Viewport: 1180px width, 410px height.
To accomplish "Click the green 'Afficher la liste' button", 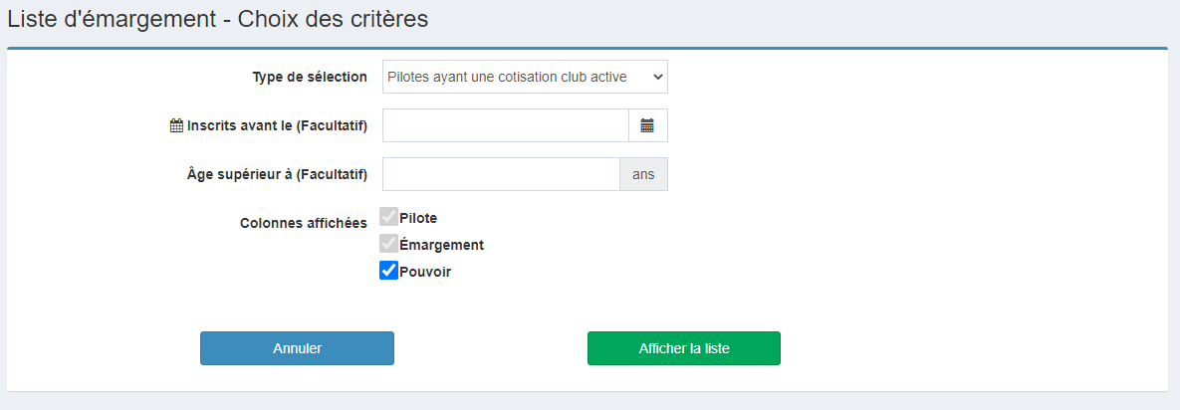I will point(684,348).
